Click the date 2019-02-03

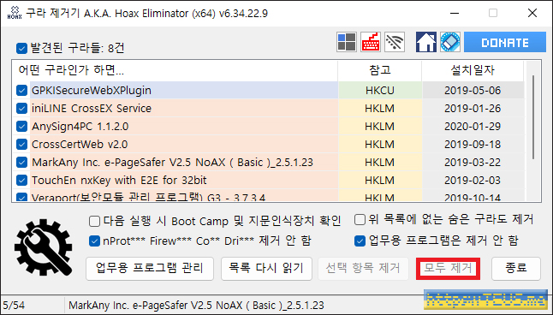tap(473, 181)
